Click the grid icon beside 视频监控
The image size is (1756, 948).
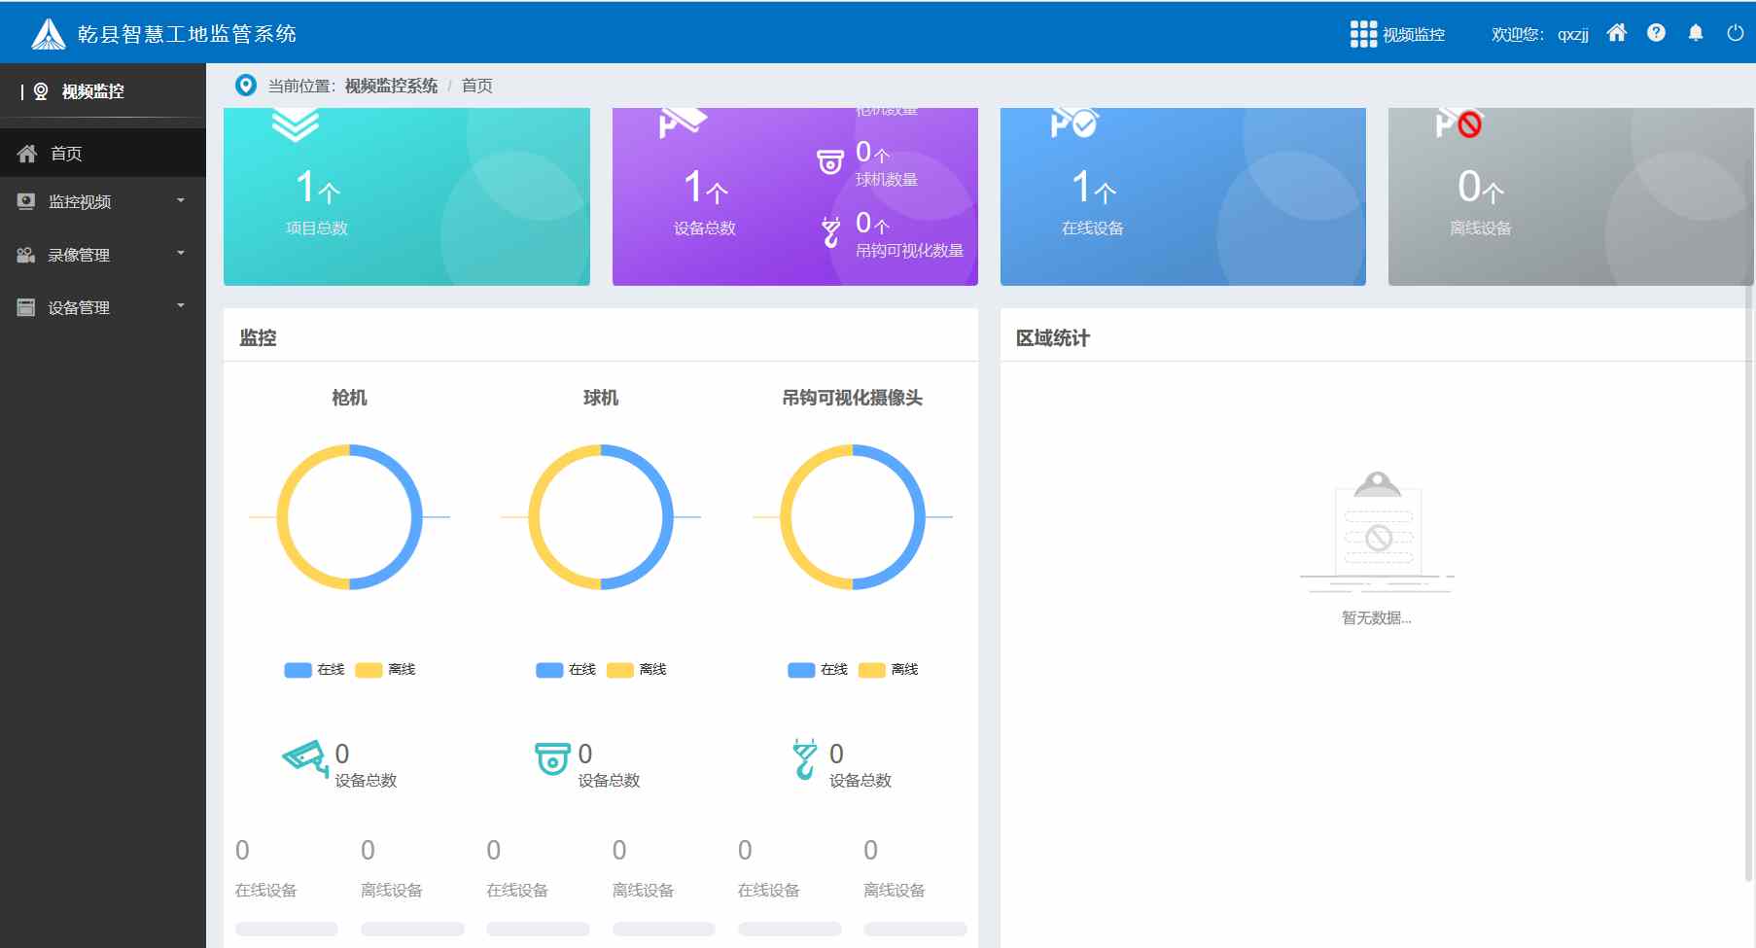(1361, 32)
